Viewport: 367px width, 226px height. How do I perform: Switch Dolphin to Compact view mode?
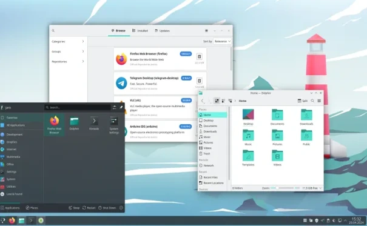(x=223, y=101)
